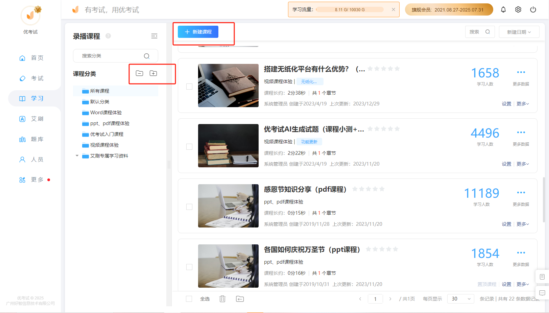Click the move-to-folder icon at bottom

click(x=240, y=299)
